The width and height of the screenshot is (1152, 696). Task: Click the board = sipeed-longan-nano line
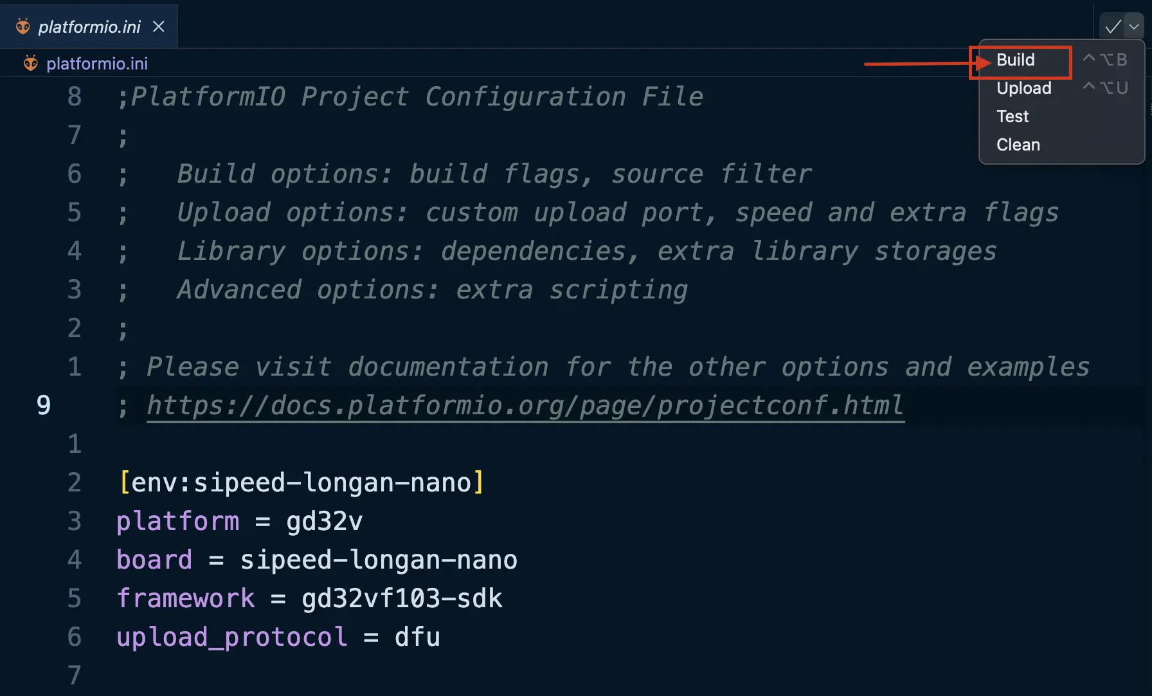point(316,560)
